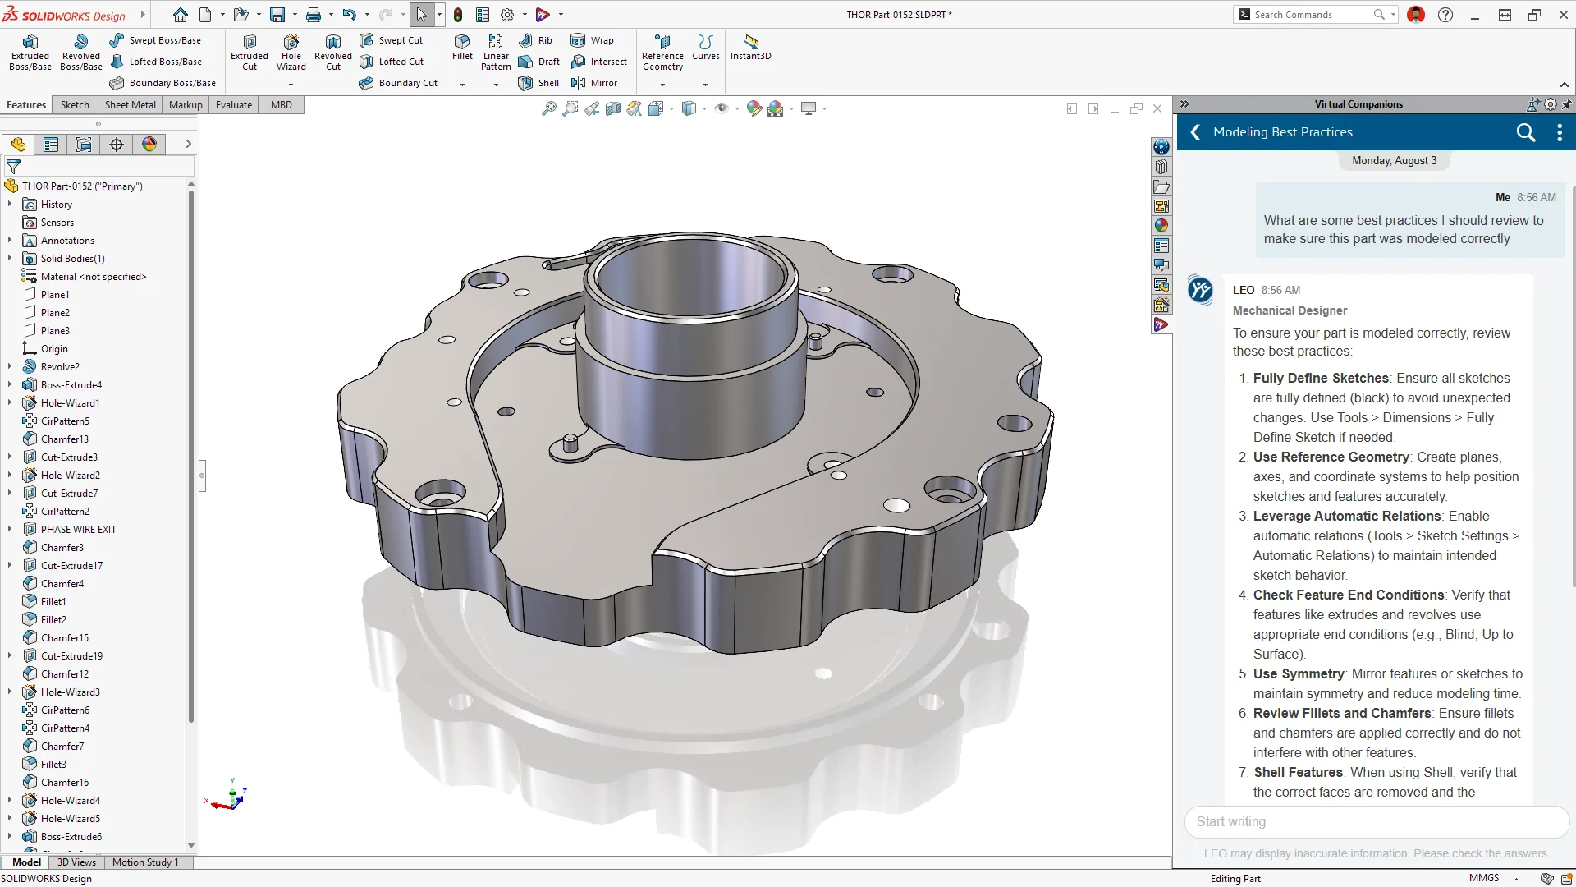The image size is (1576, 887).
Task: Open chat options three-dot menu
Action: tap(1560, 132)
